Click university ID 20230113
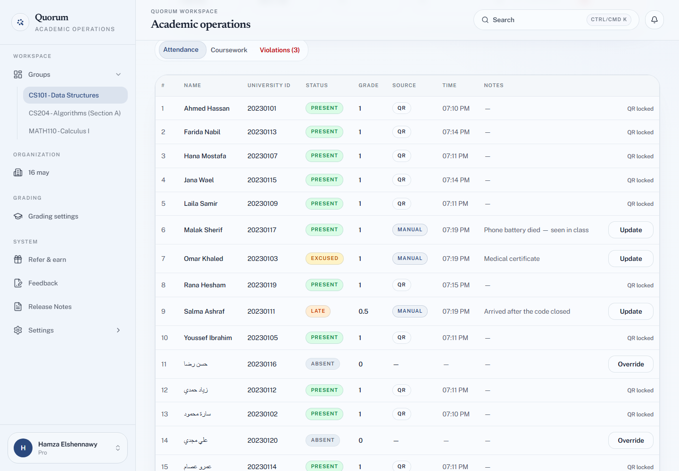The width and height of the screenshot is (679, 471). click(262, 132)
